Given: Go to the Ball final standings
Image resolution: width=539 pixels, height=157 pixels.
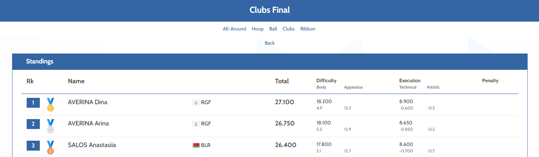Looking at the screenshot, I should [x=273, y=29].
